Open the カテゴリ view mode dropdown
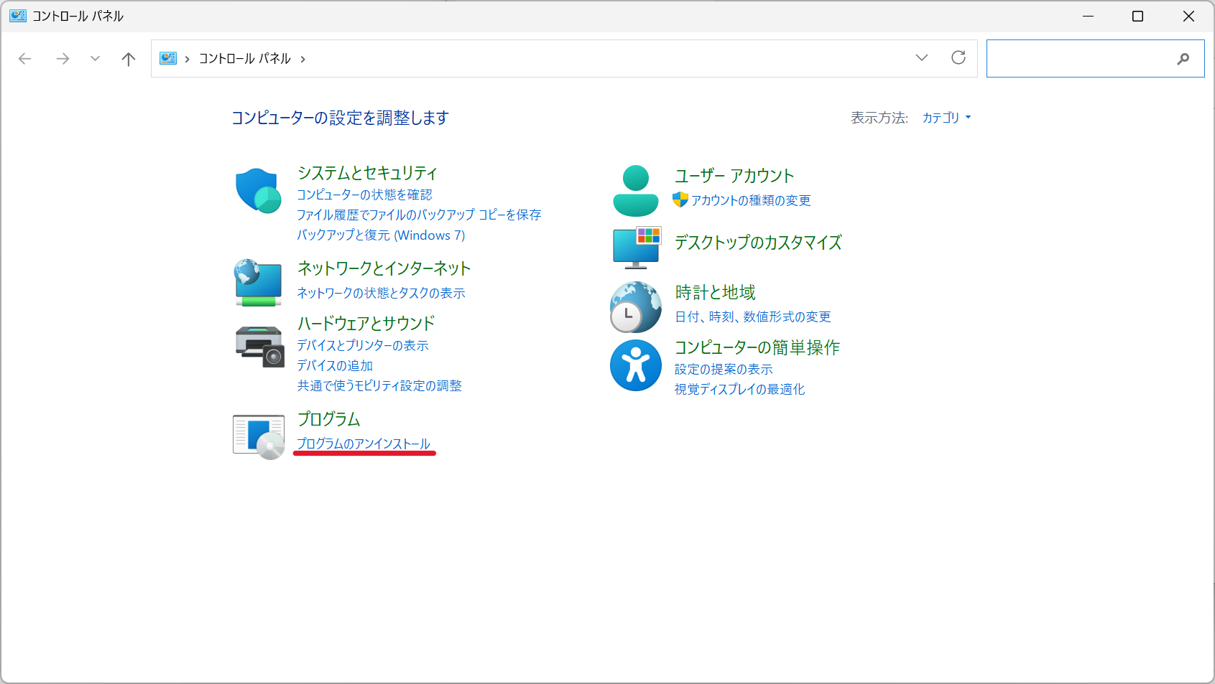The width and height of the screenshot is (1215, 684). [x=946, y=118]
